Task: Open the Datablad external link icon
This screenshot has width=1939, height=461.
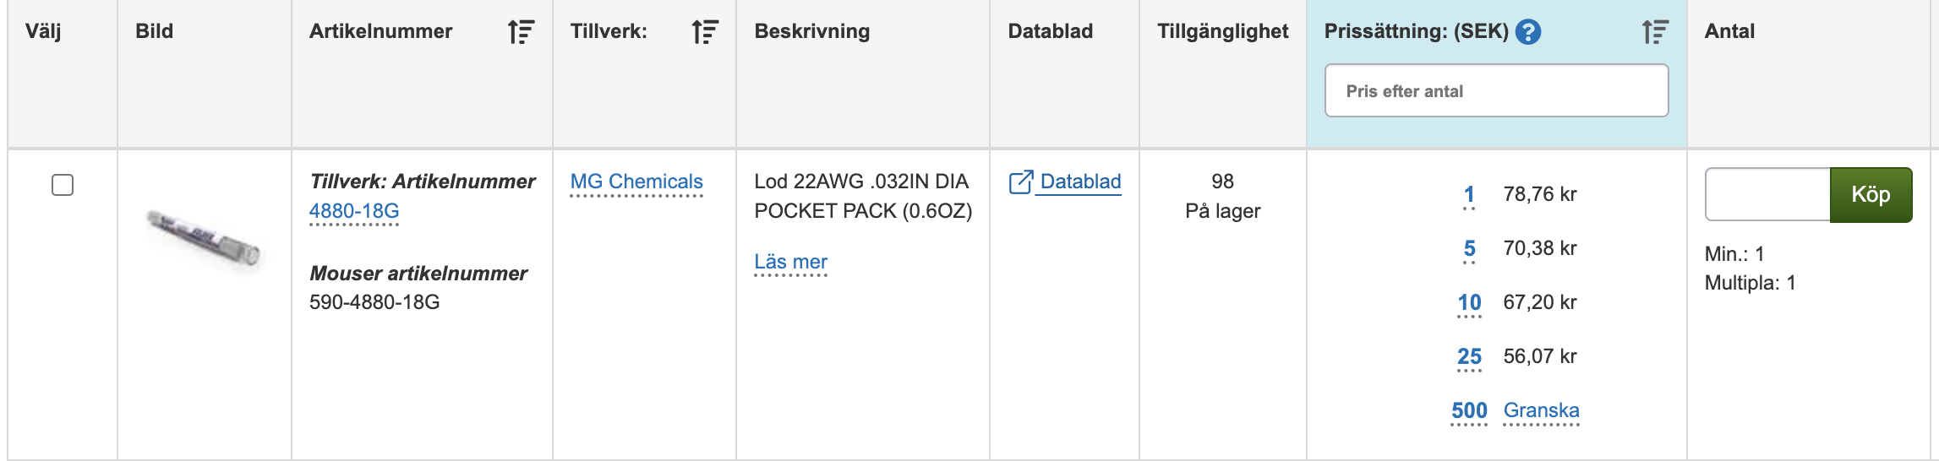Action: (x=1020, y=182)
